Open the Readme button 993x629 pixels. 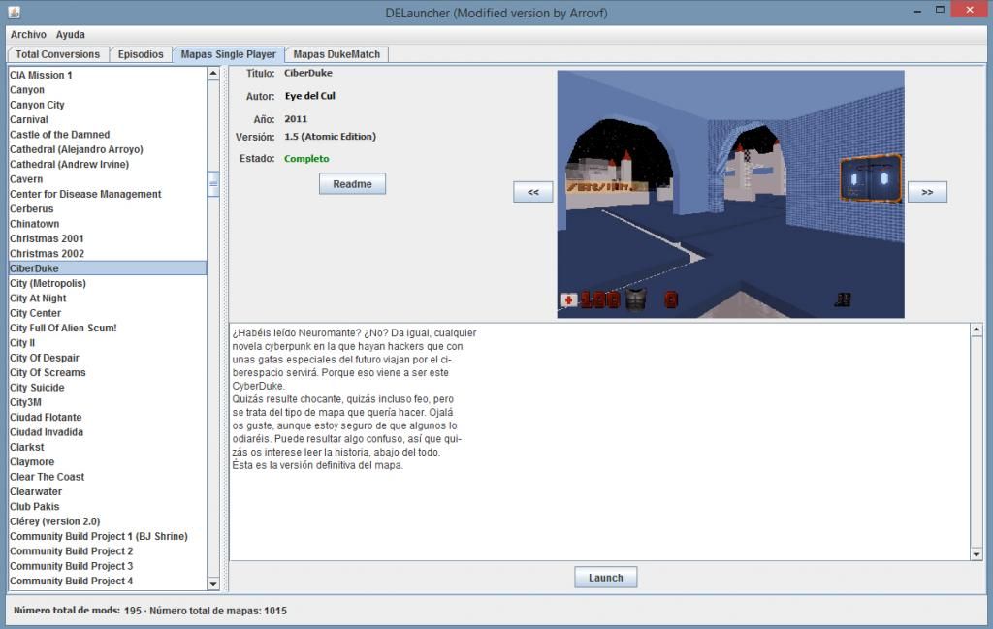[352, 184]
